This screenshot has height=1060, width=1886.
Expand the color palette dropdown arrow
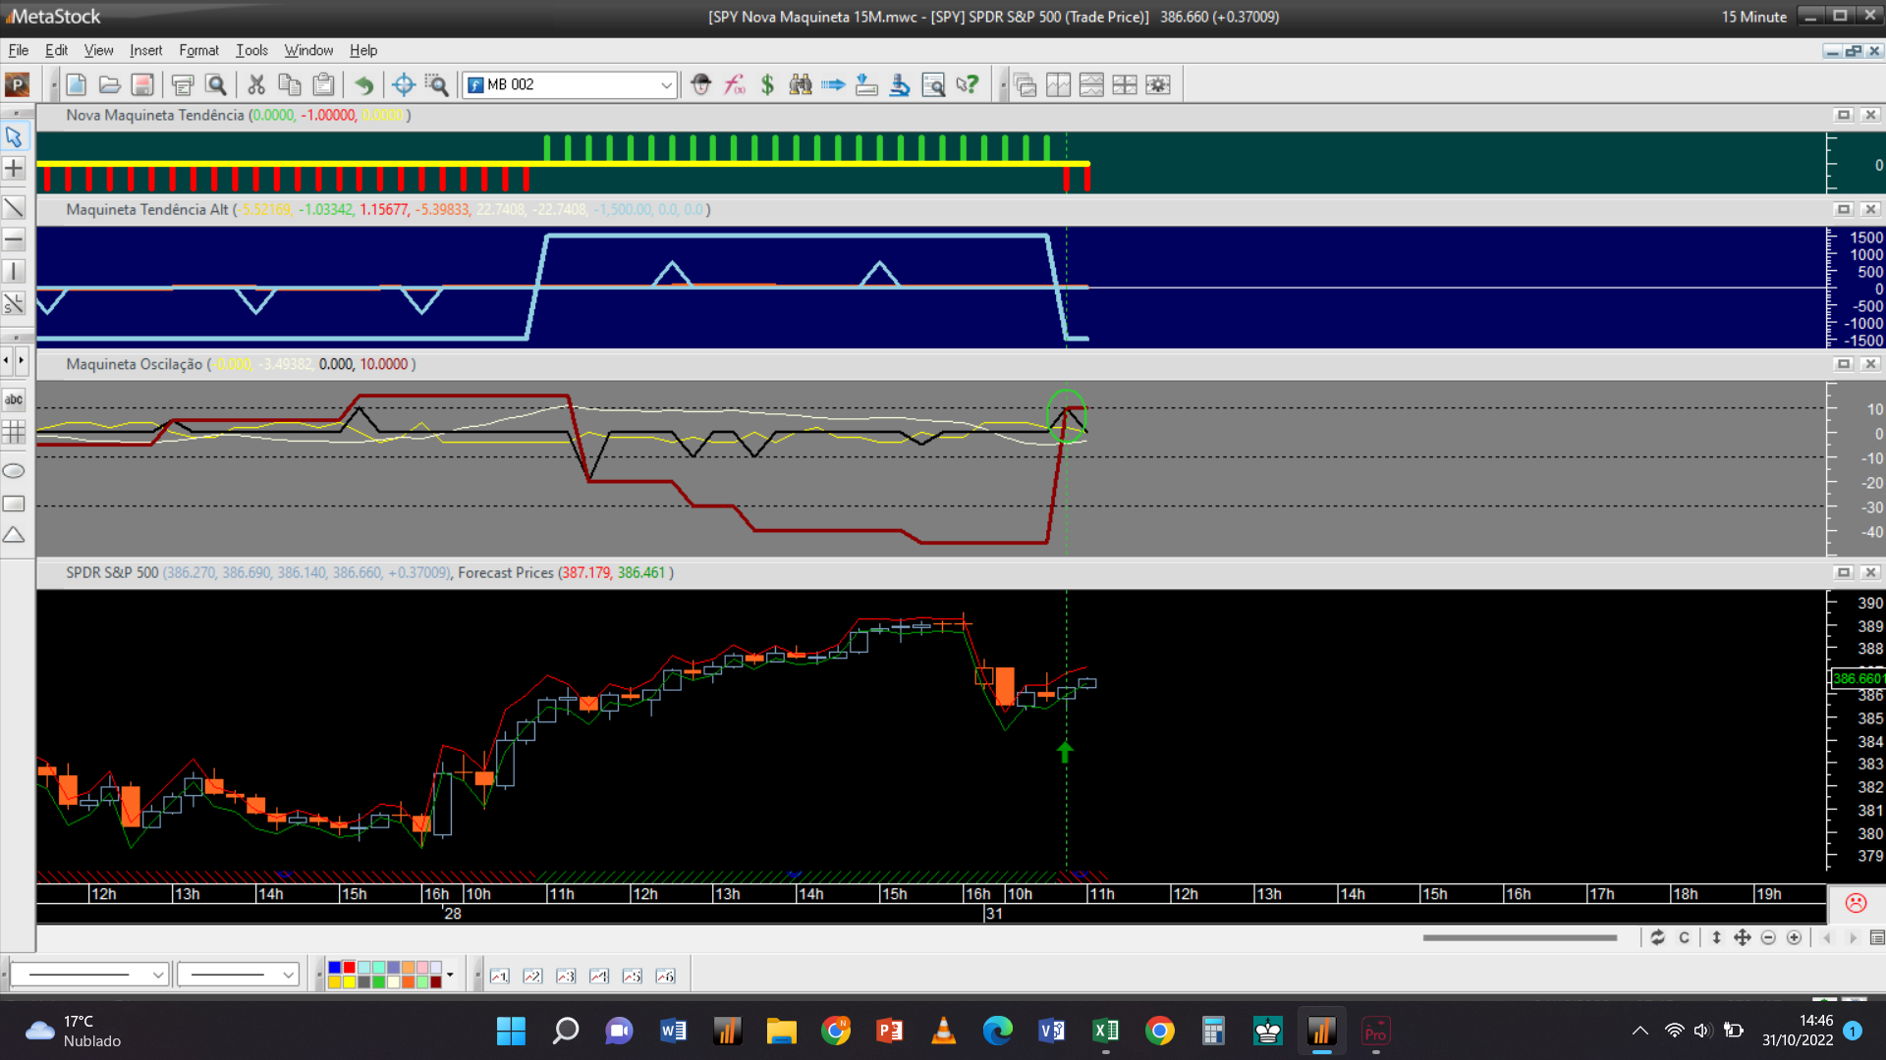pos(450,975)
